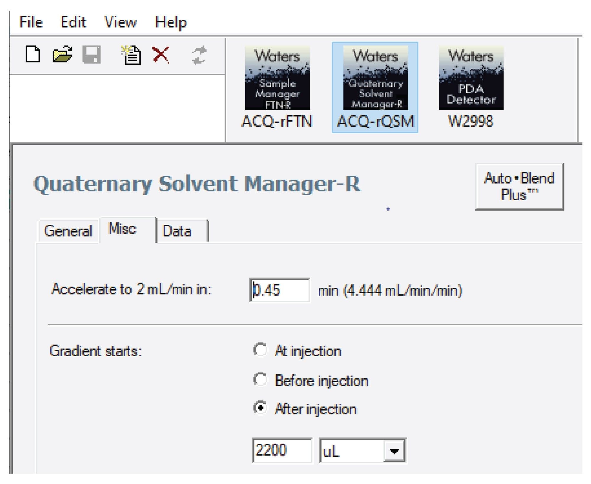Viewport: 591px width, 484px height.
Task: Switch to the Misc tab
Action: [128, 229]
